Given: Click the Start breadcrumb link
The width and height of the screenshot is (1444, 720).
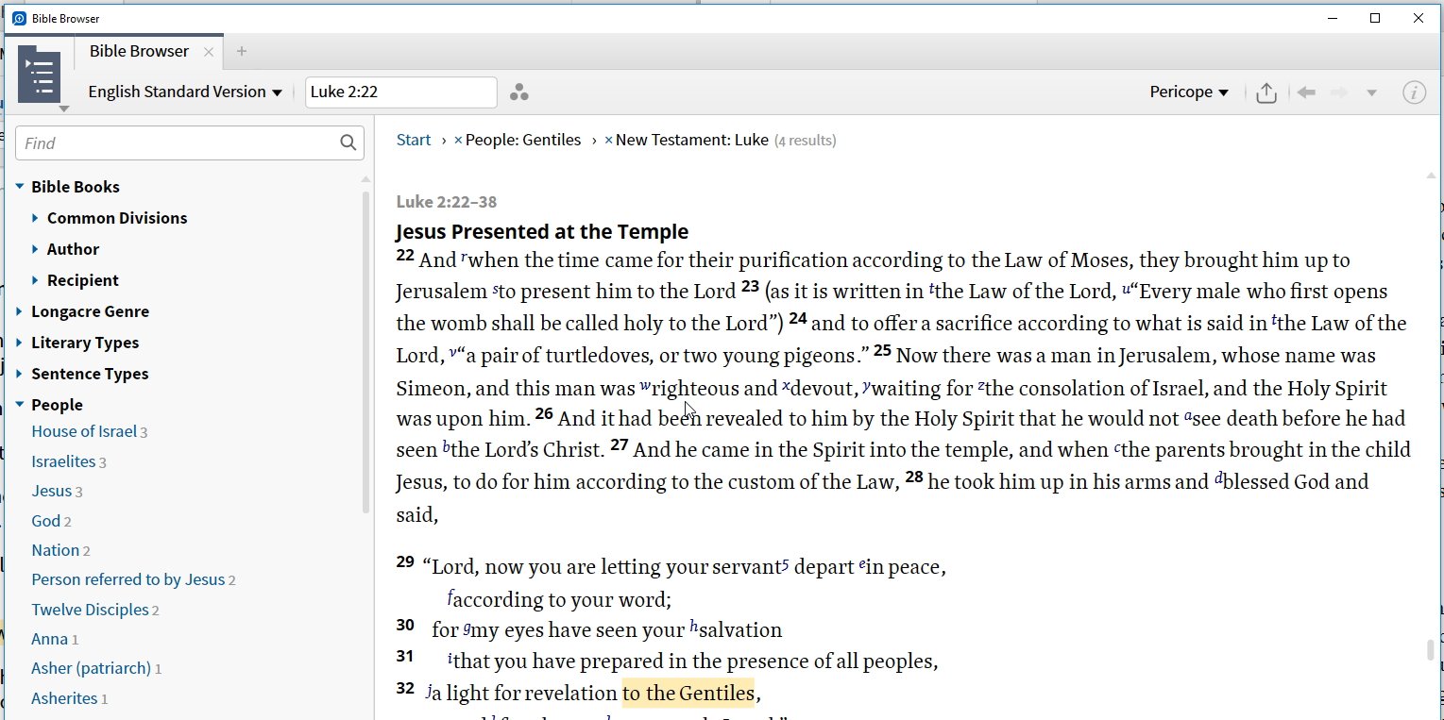Looking at the screenshot, I should click(414, 140).
